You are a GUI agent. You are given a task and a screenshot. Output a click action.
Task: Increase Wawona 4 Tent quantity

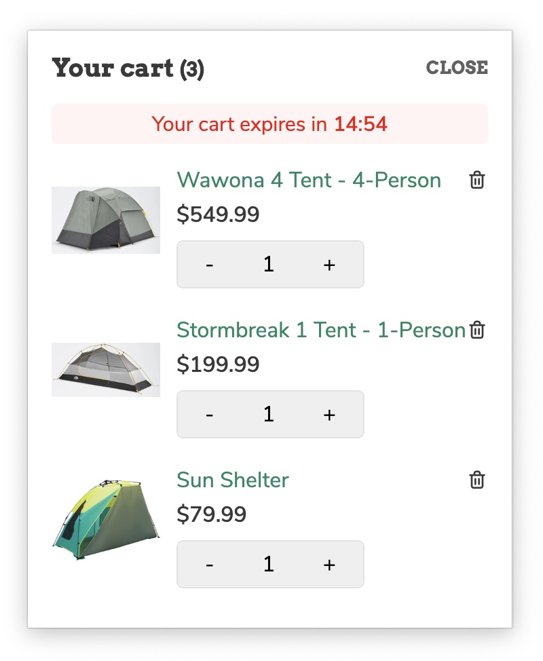click(x=329, y=265)
